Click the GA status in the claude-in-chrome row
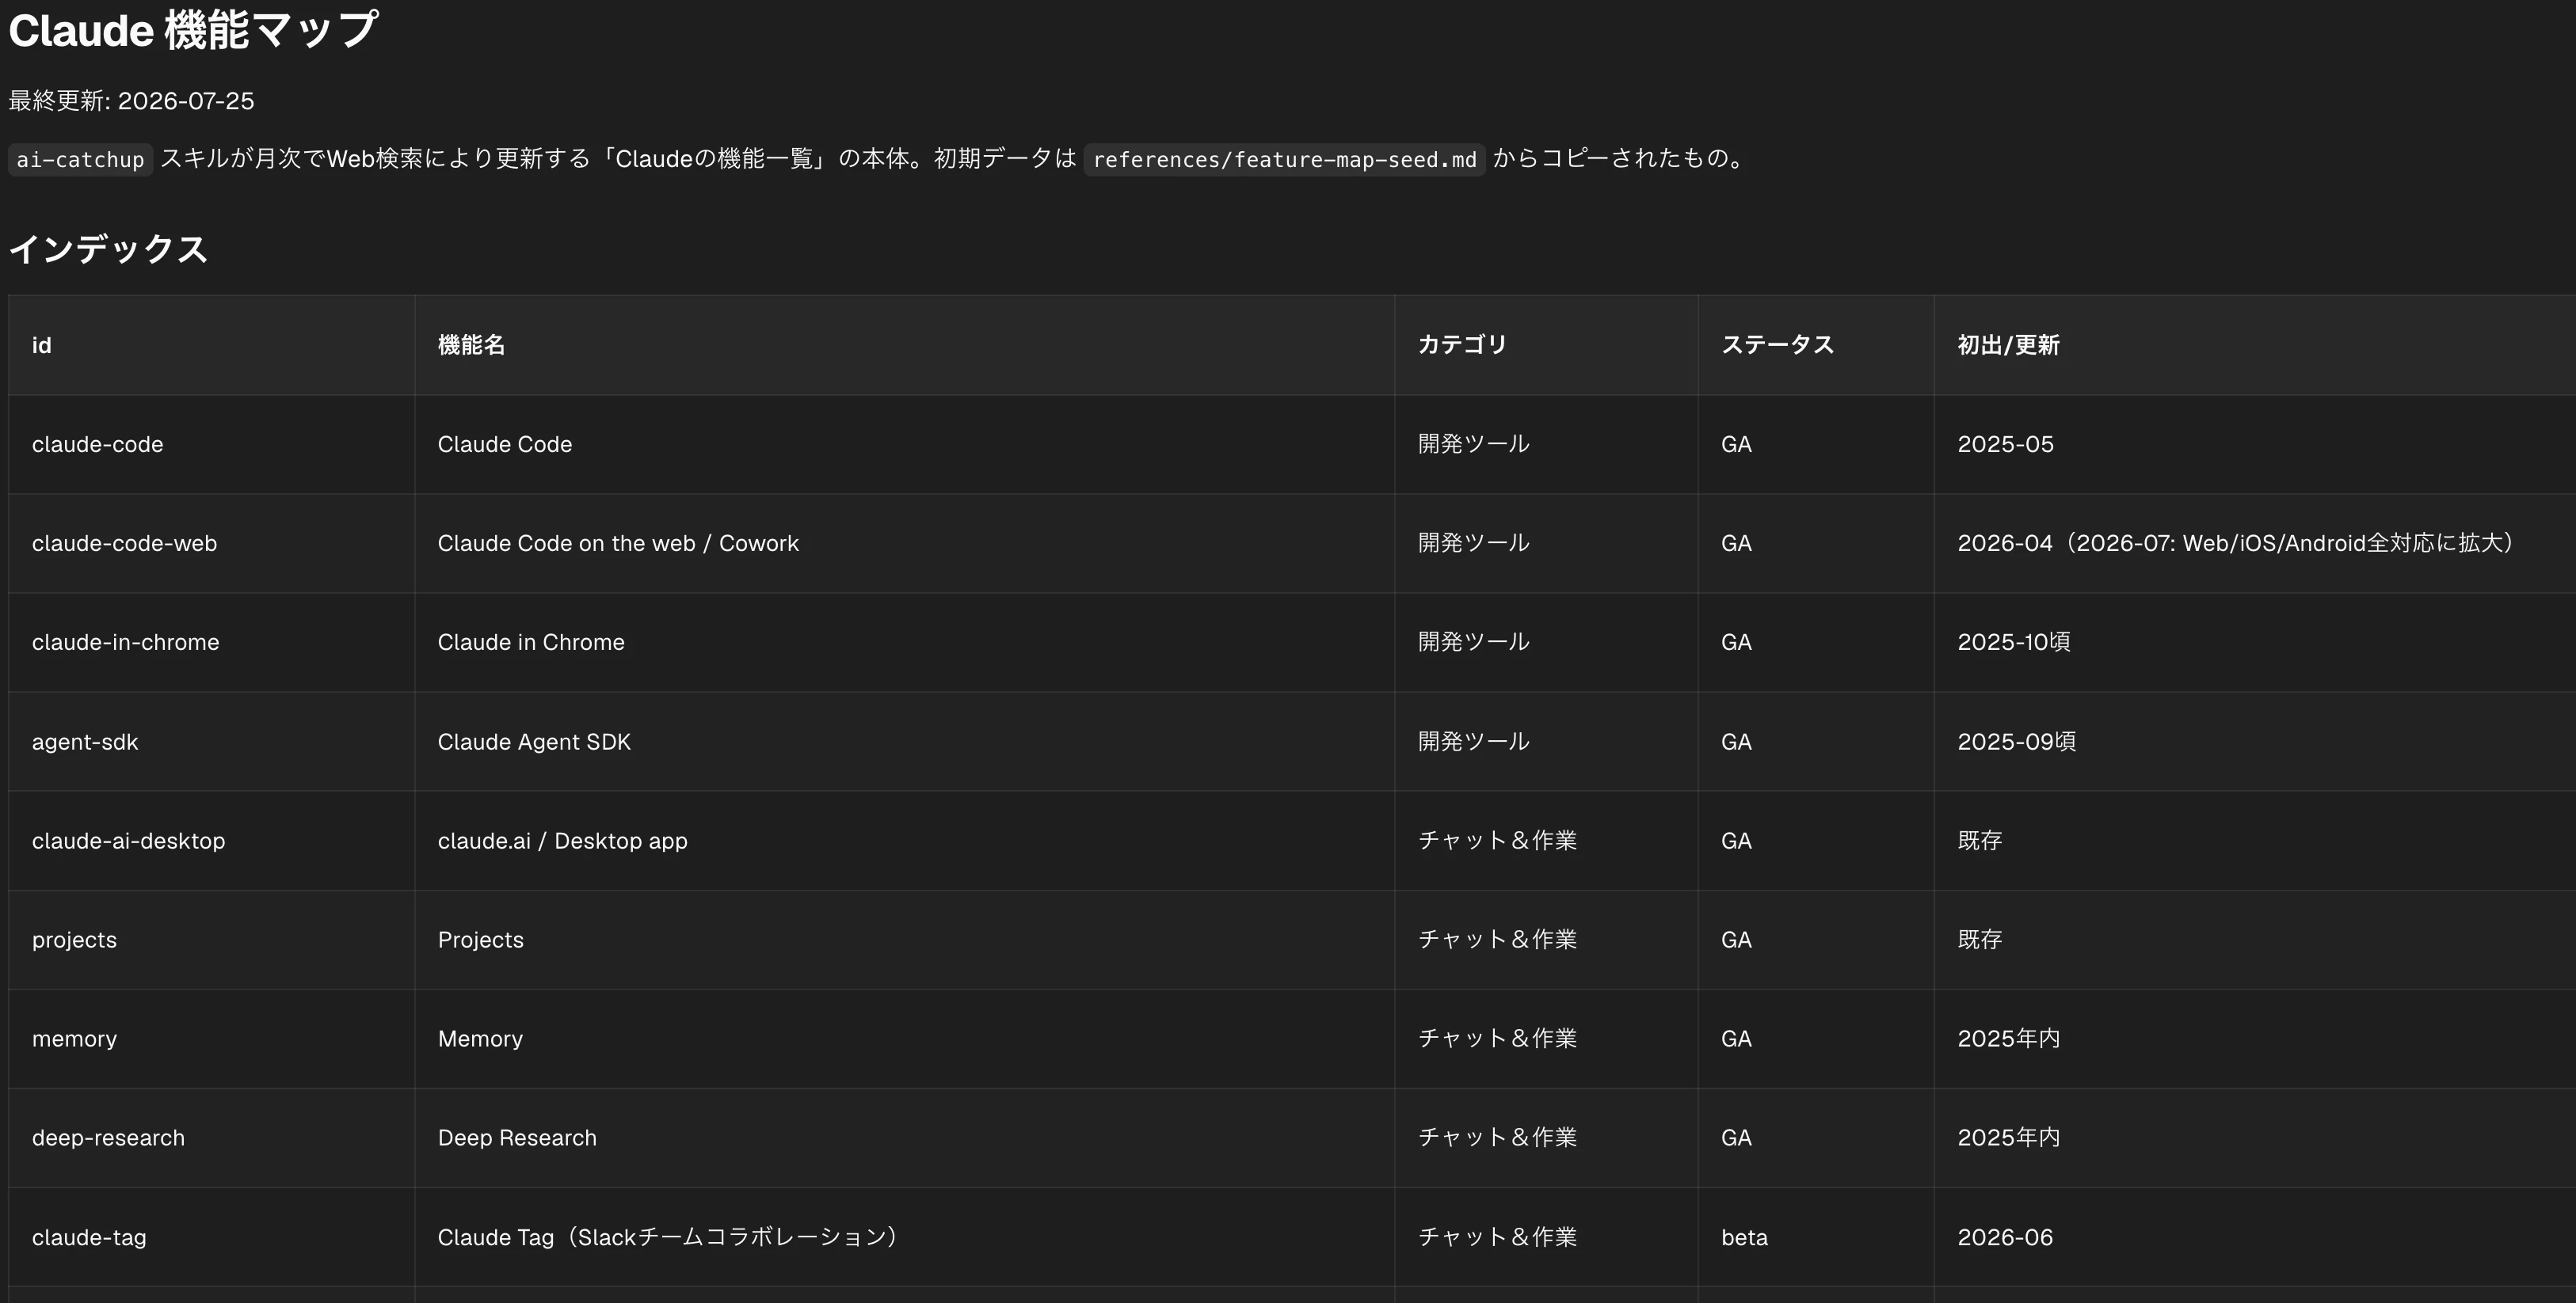 click(1736, 641)
